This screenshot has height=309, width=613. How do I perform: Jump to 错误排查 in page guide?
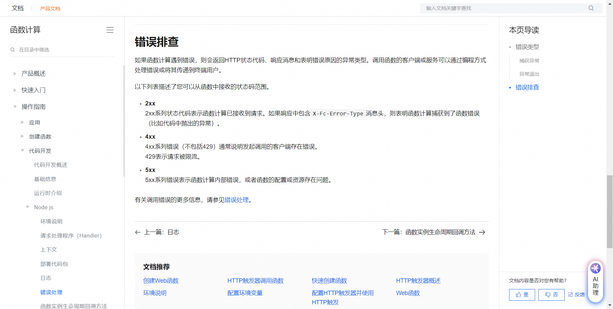(x=527, y=87)
